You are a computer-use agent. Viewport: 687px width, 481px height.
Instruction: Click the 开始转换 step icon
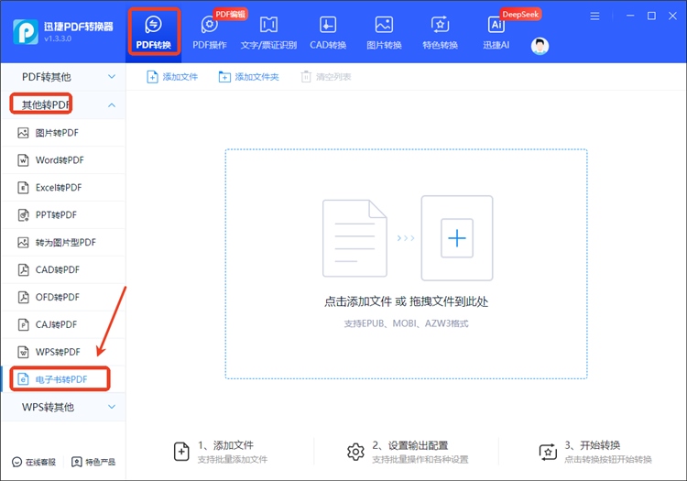[548, 452]
